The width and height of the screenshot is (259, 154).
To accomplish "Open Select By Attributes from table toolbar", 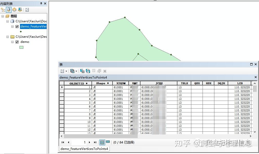I will click(82, 71).
